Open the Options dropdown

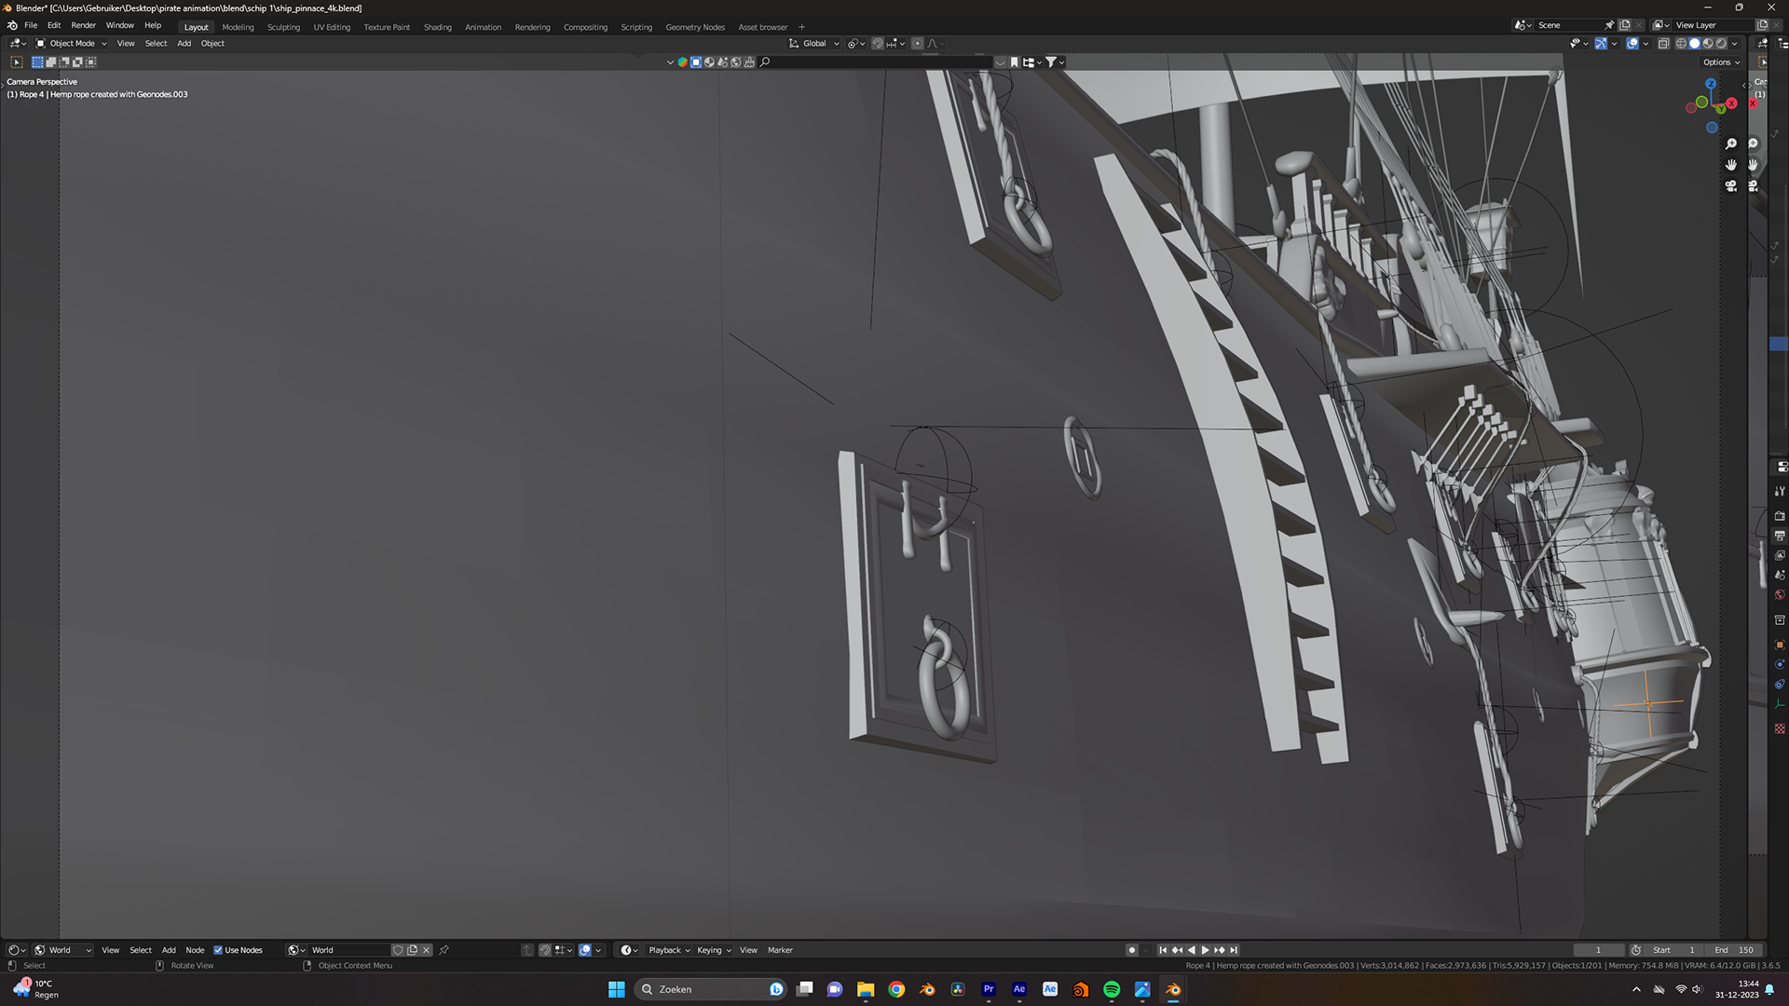[x=1721, y=62]
